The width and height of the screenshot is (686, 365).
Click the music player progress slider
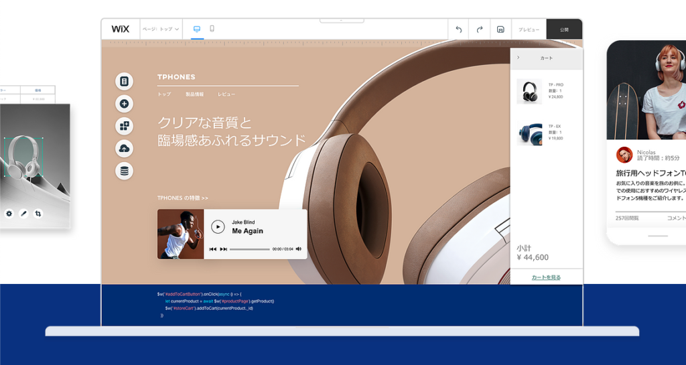point(249,249)
